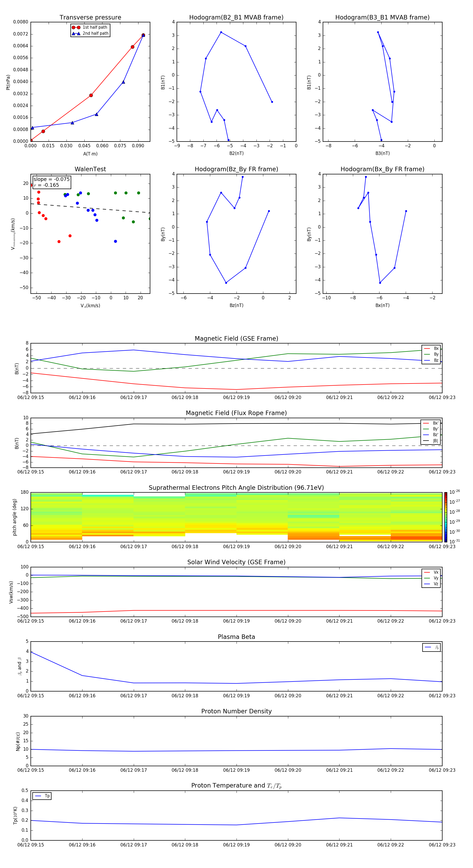Click the "Bx(nT)" x-axis label
Screen dimensions: 473x868
click(382, 305)
